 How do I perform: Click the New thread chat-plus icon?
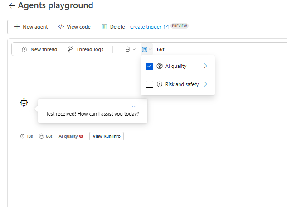point(24,49)
